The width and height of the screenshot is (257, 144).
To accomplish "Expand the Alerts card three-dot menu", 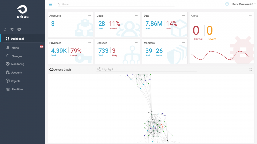I will point(251,15).
